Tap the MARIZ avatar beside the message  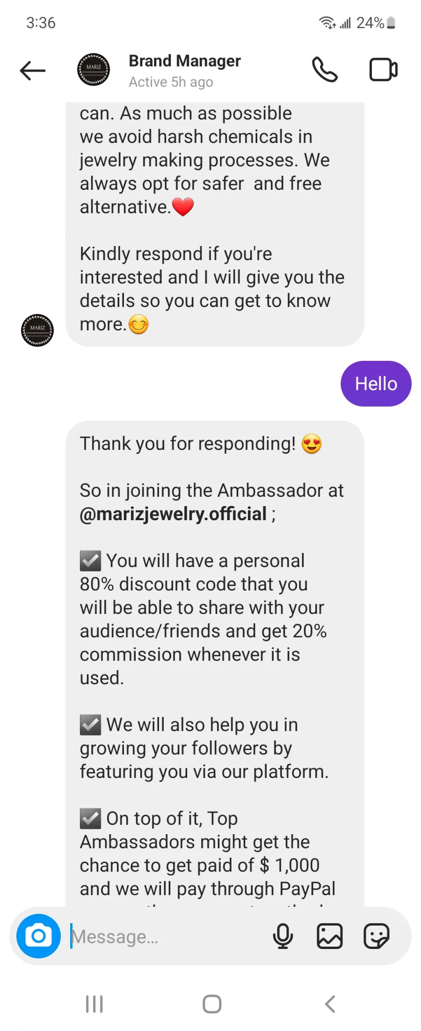(37, 330)
